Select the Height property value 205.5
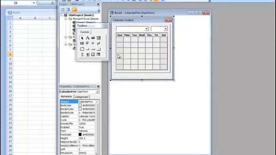Viewport: 276px width, 155px height. [87, 138]
